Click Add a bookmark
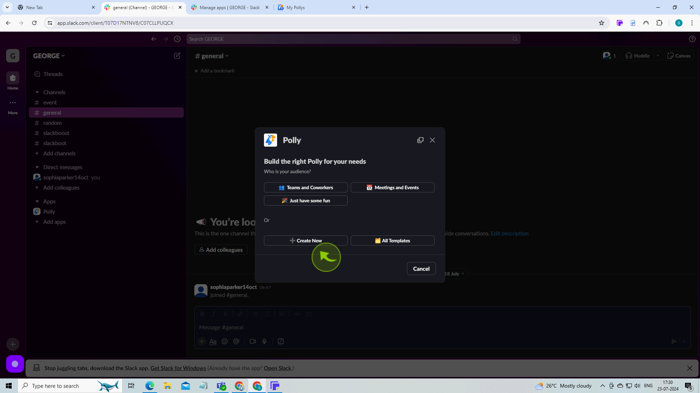This screenshot has width=700, height=393. 214,71
